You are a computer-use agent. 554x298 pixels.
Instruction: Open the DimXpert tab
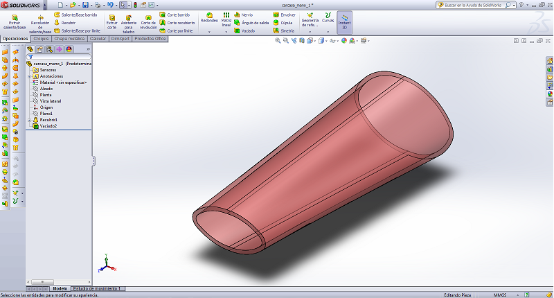(x=120, y=39)
